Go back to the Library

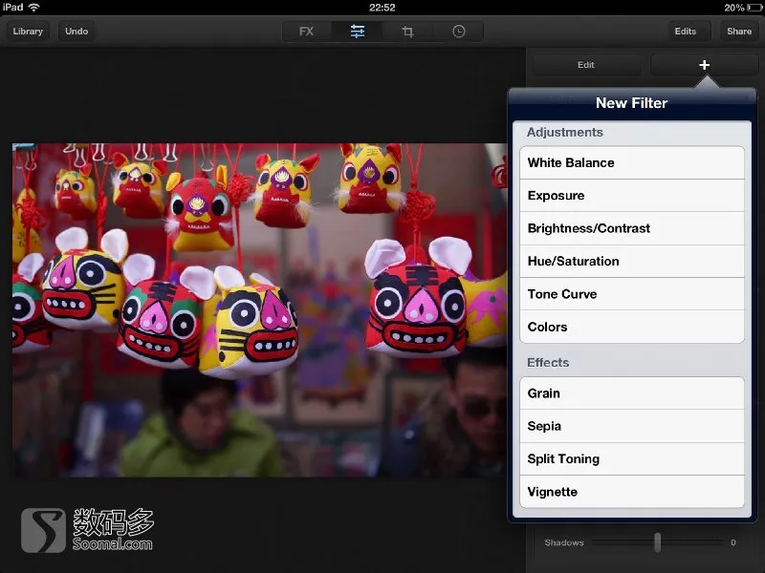click(28, 32)
